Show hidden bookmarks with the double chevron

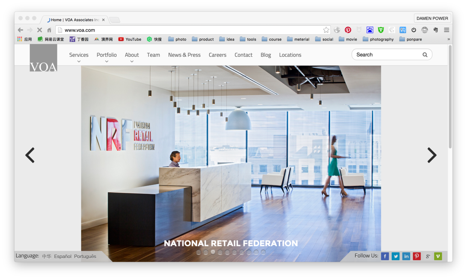(x=449, y=39)
